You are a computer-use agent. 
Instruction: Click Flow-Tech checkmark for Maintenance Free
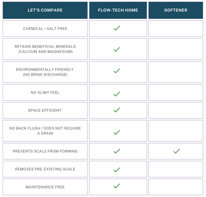coord(117,186)
